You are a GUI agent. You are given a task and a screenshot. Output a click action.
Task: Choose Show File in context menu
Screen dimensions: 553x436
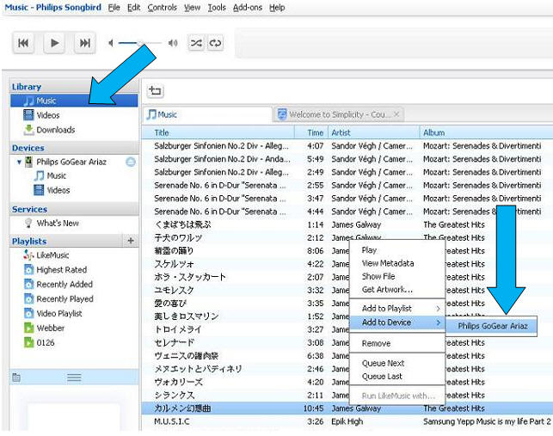397,276
